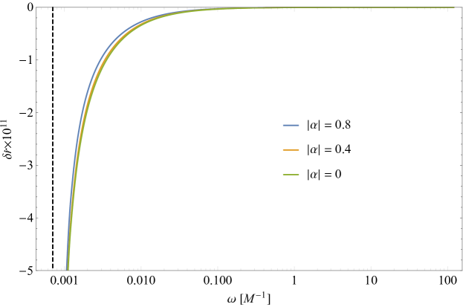This screenshot has width=463, height=307.
Task: Select the legend label |α| = 0.4
Action: point(328,149)
